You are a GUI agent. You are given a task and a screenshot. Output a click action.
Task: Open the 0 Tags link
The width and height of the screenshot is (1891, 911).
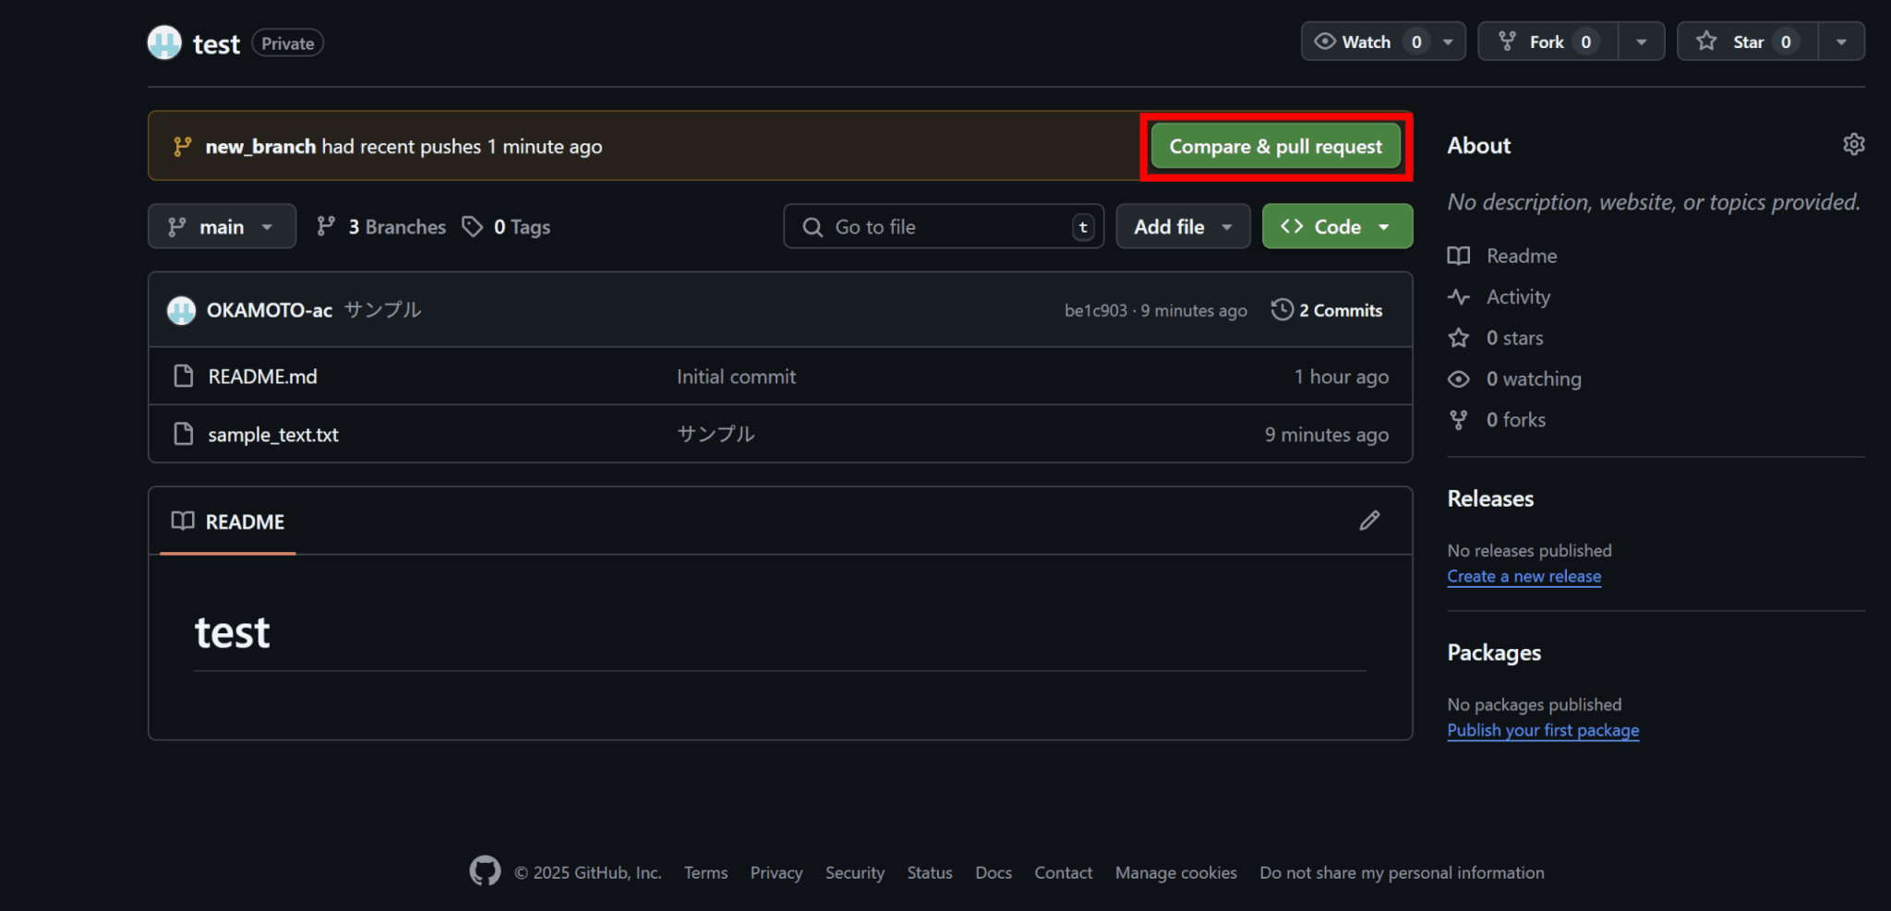tap(506, 226)
